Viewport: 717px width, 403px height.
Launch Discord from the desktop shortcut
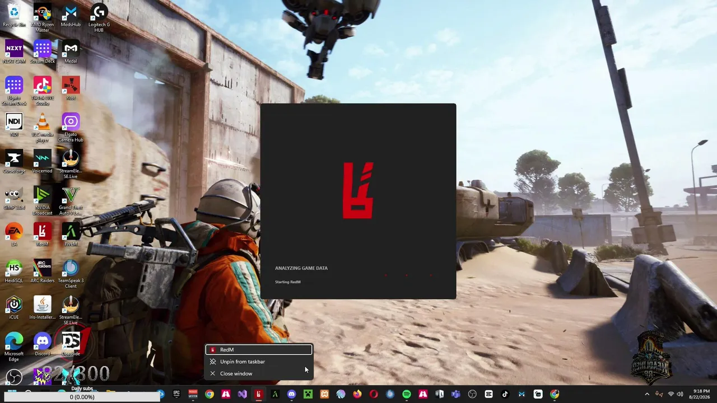[x=43, y=344]
